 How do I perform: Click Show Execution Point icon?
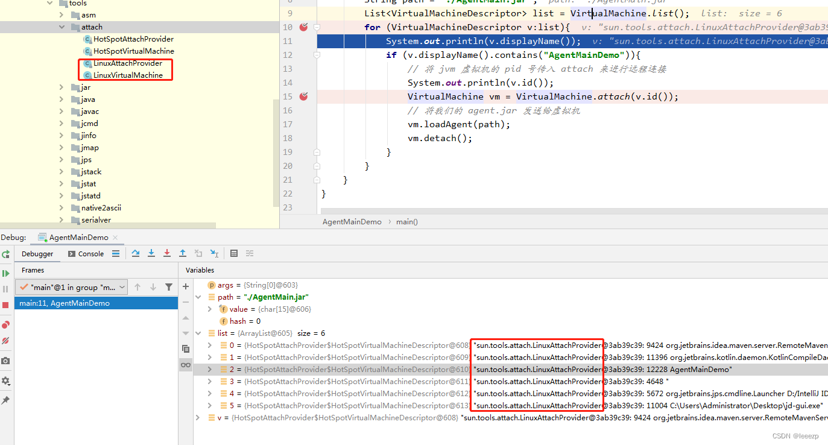click(116, 254)
